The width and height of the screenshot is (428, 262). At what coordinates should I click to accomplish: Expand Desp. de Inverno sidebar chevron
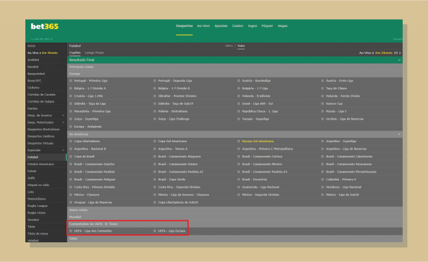tap(63, 115)
